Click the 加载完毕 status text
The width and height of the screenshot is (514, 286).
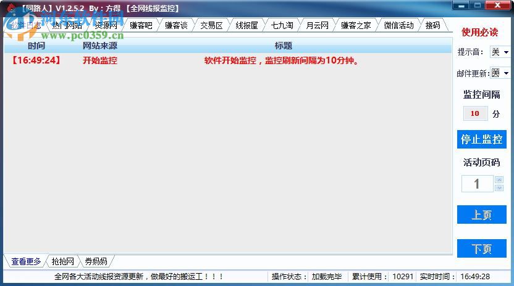tap(326, 277)
